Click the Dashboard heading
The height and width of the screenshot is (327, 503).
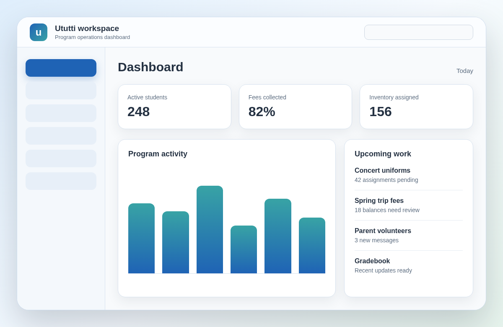(x=150, y=67)
